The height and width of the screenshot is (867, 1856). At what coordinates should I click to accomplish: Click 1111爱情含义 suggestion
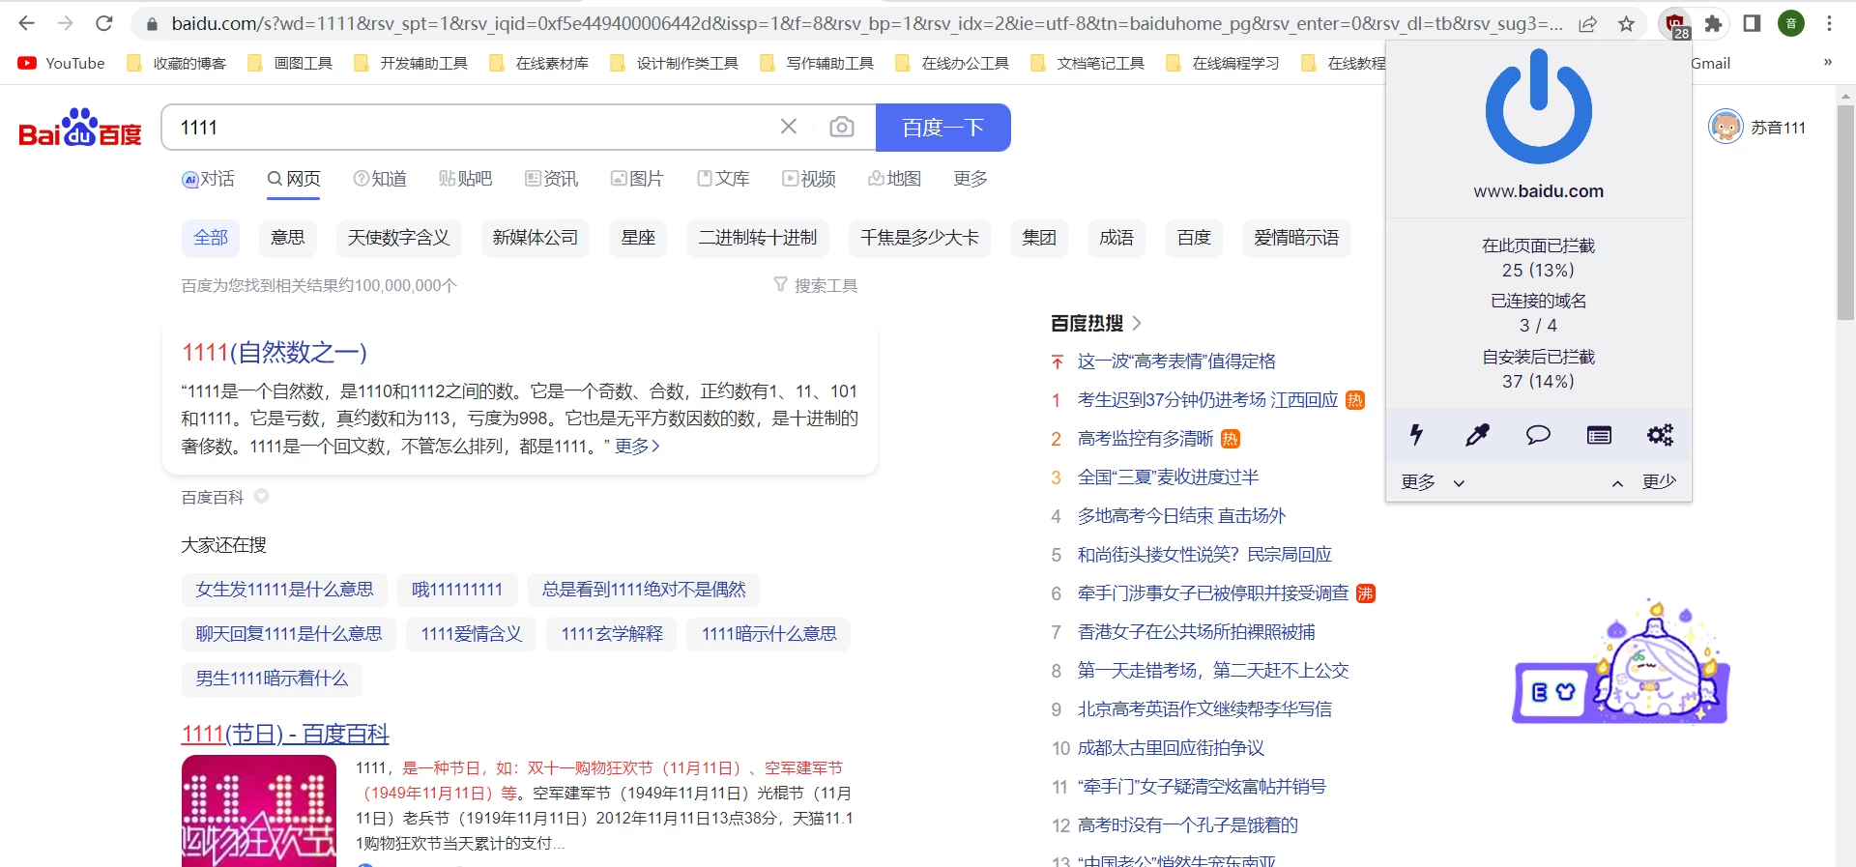471,634
